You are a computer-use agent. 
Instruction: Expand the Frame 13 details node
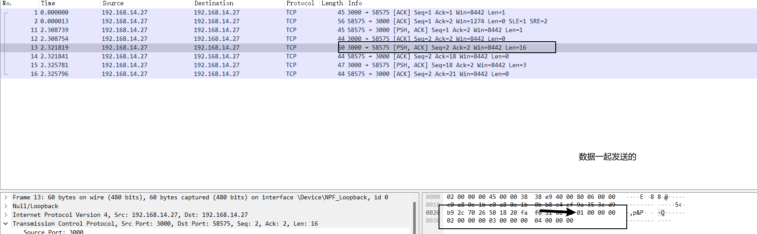coord(6,198)
